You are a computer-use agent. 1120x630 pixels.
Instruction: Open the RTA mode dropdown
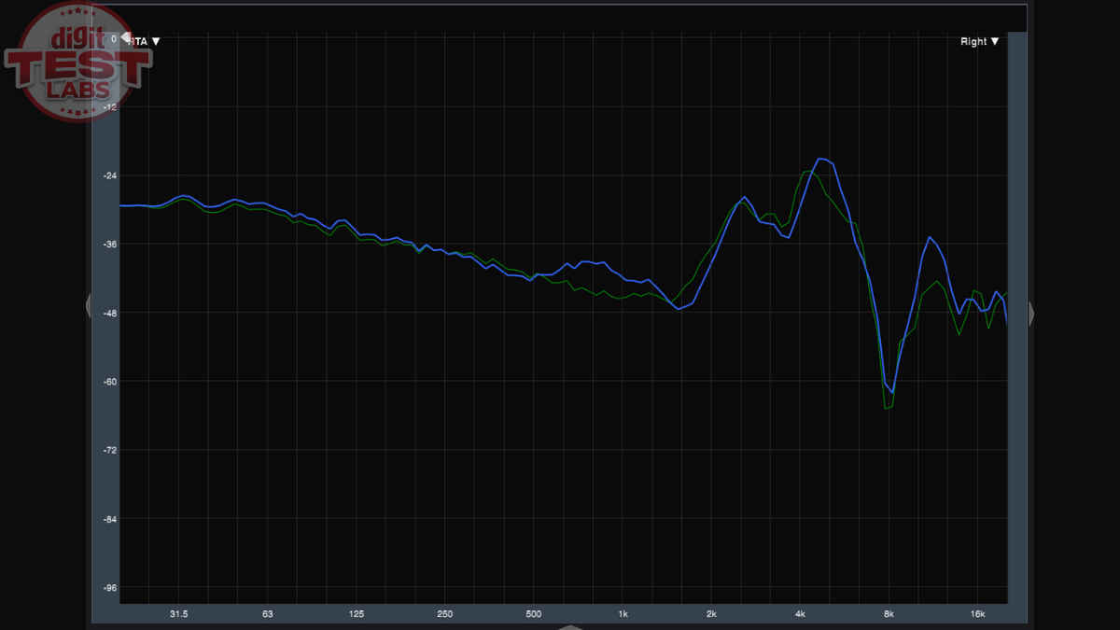coord(145,41)
